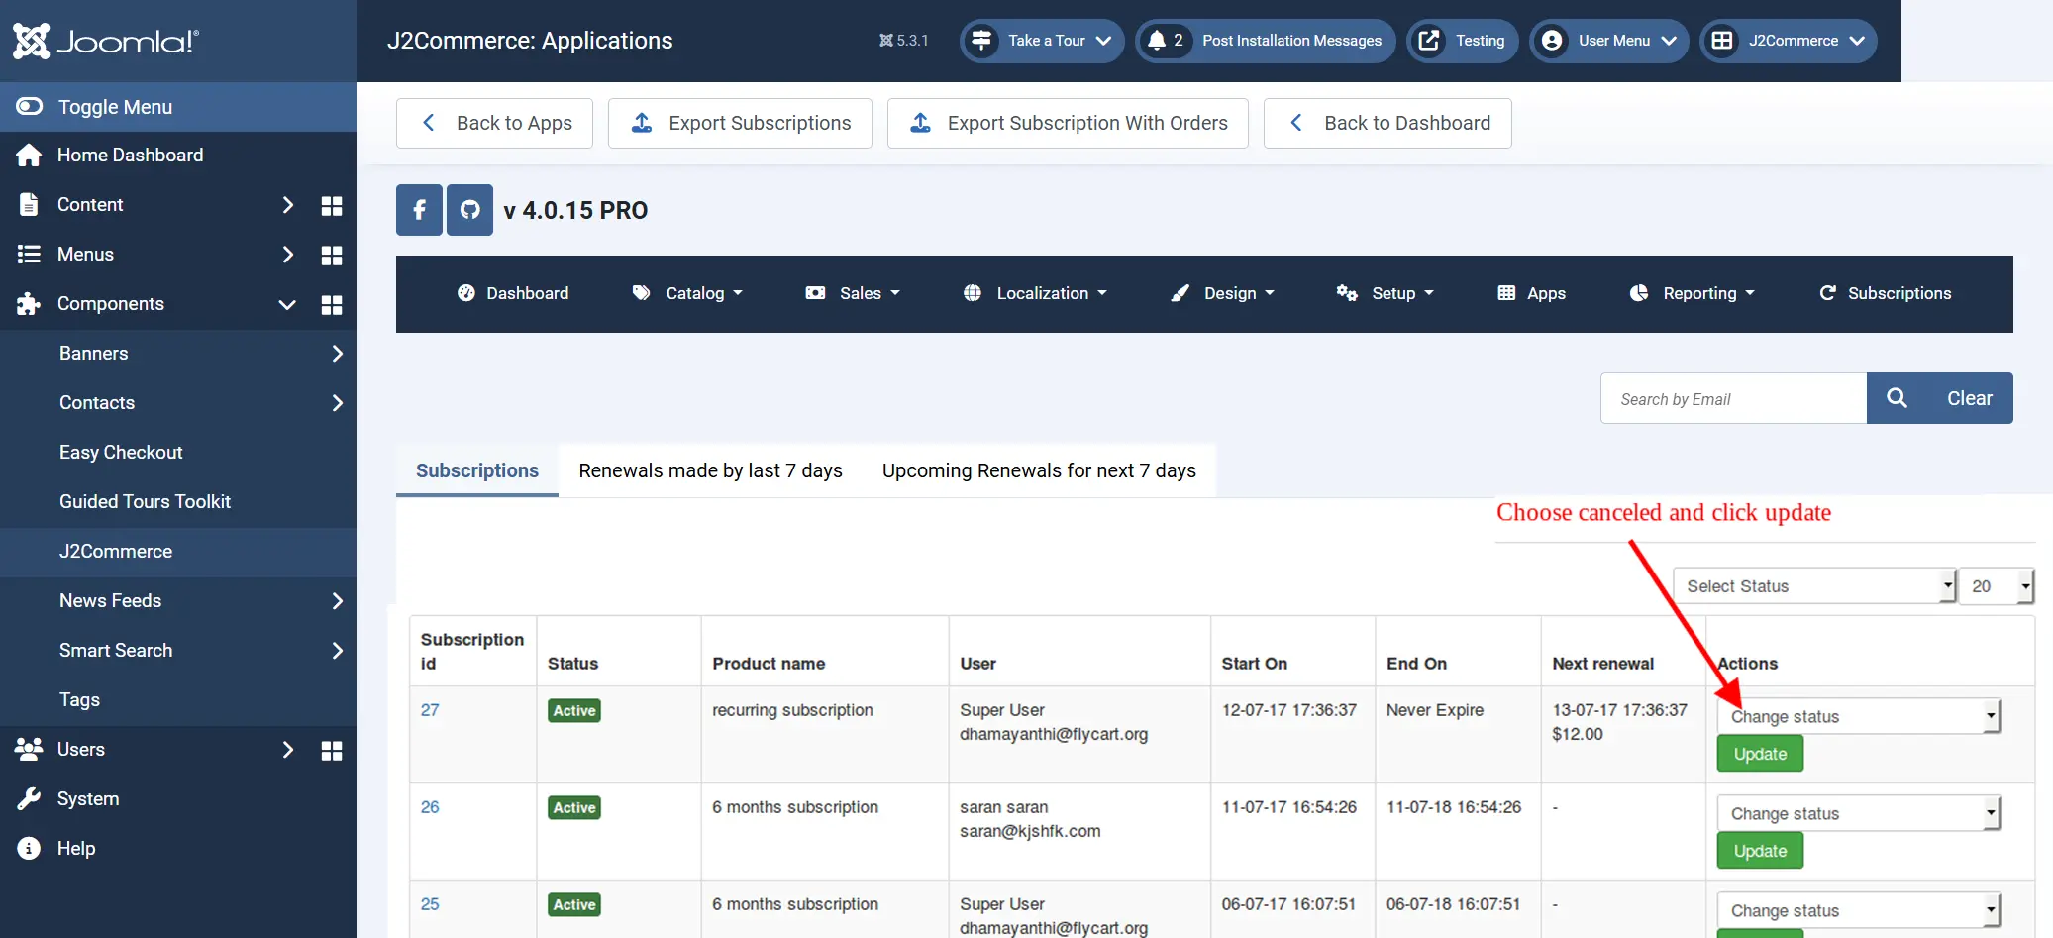
Task: Click the Home Dashboard house icon
Action: [x=29, y=156]
